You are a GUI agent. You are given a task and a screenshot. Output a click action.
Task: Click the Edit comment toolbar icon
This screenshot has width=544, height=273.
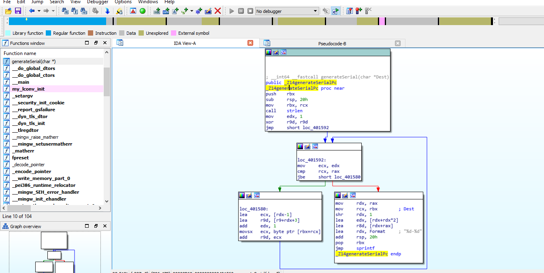tap(208, 11)
